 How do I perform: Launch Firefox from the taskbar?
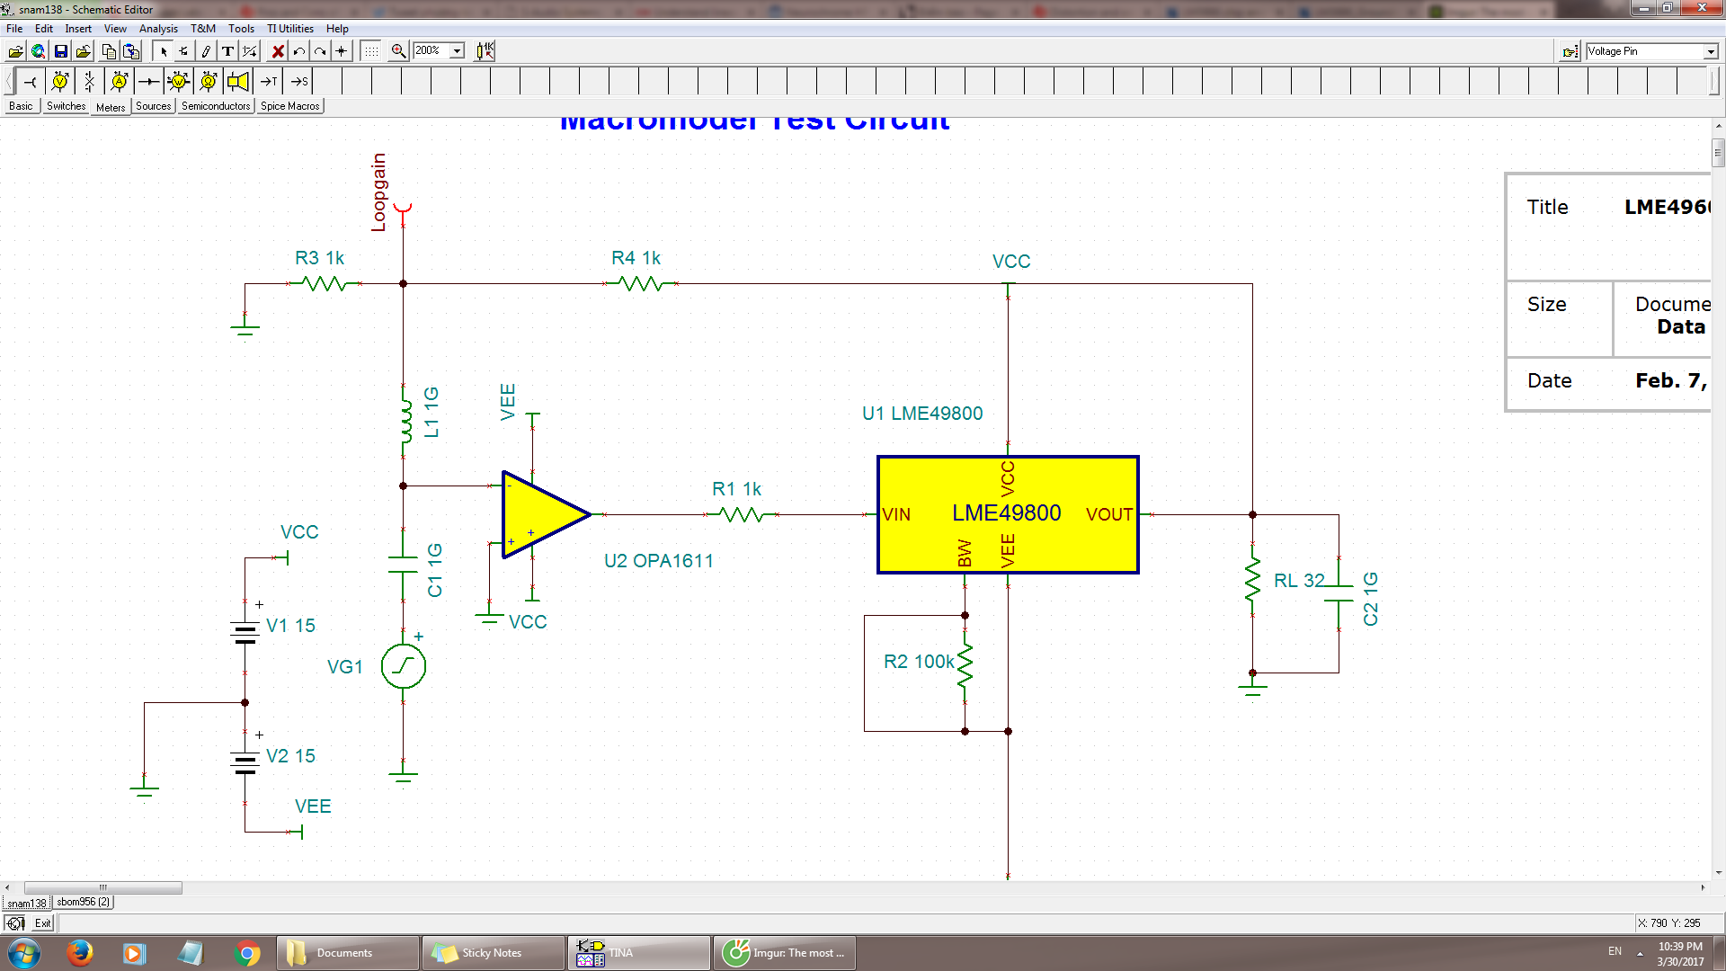(x=80, y=953)
